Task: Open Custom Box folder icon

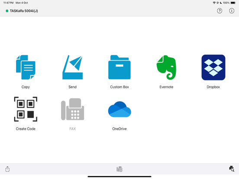Action: pyautogui.click(x=119, y=67)
